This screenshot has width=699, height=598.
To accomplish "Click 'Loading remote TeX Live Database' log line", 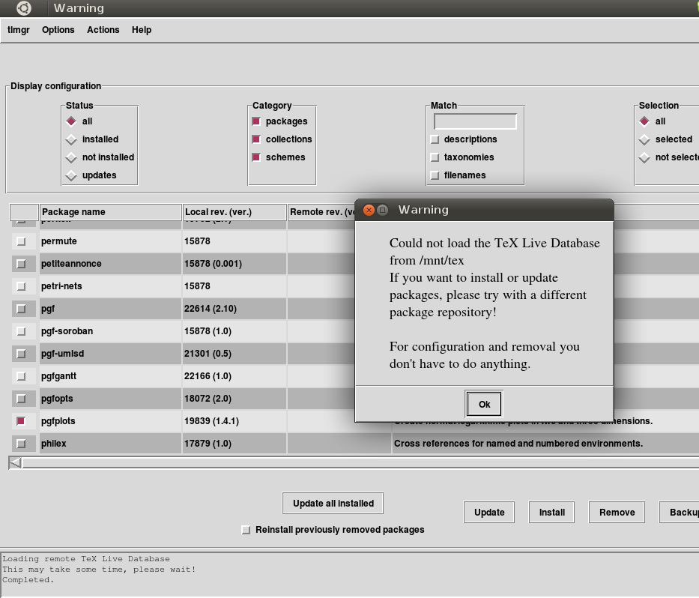I will 86,559.
